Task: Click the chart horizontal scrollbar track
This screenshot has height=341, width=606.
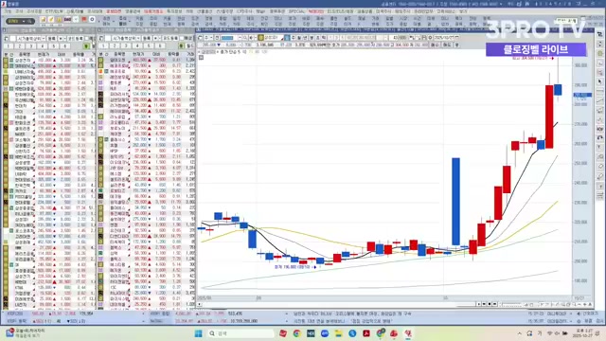Action: (338, 304)
